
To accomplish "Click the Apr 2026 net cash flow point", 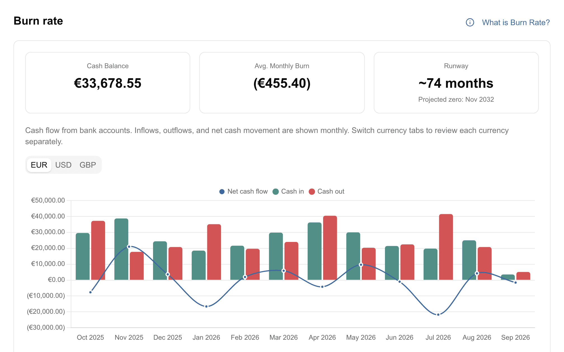I will click(322, 287).
